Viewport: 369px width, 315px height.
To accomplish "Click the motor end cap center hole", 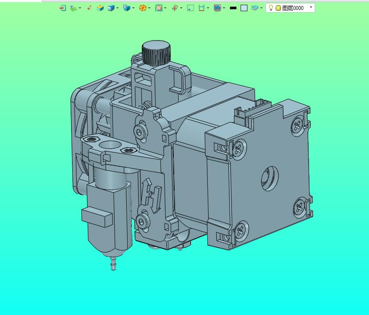I will (x=270, y=178).
